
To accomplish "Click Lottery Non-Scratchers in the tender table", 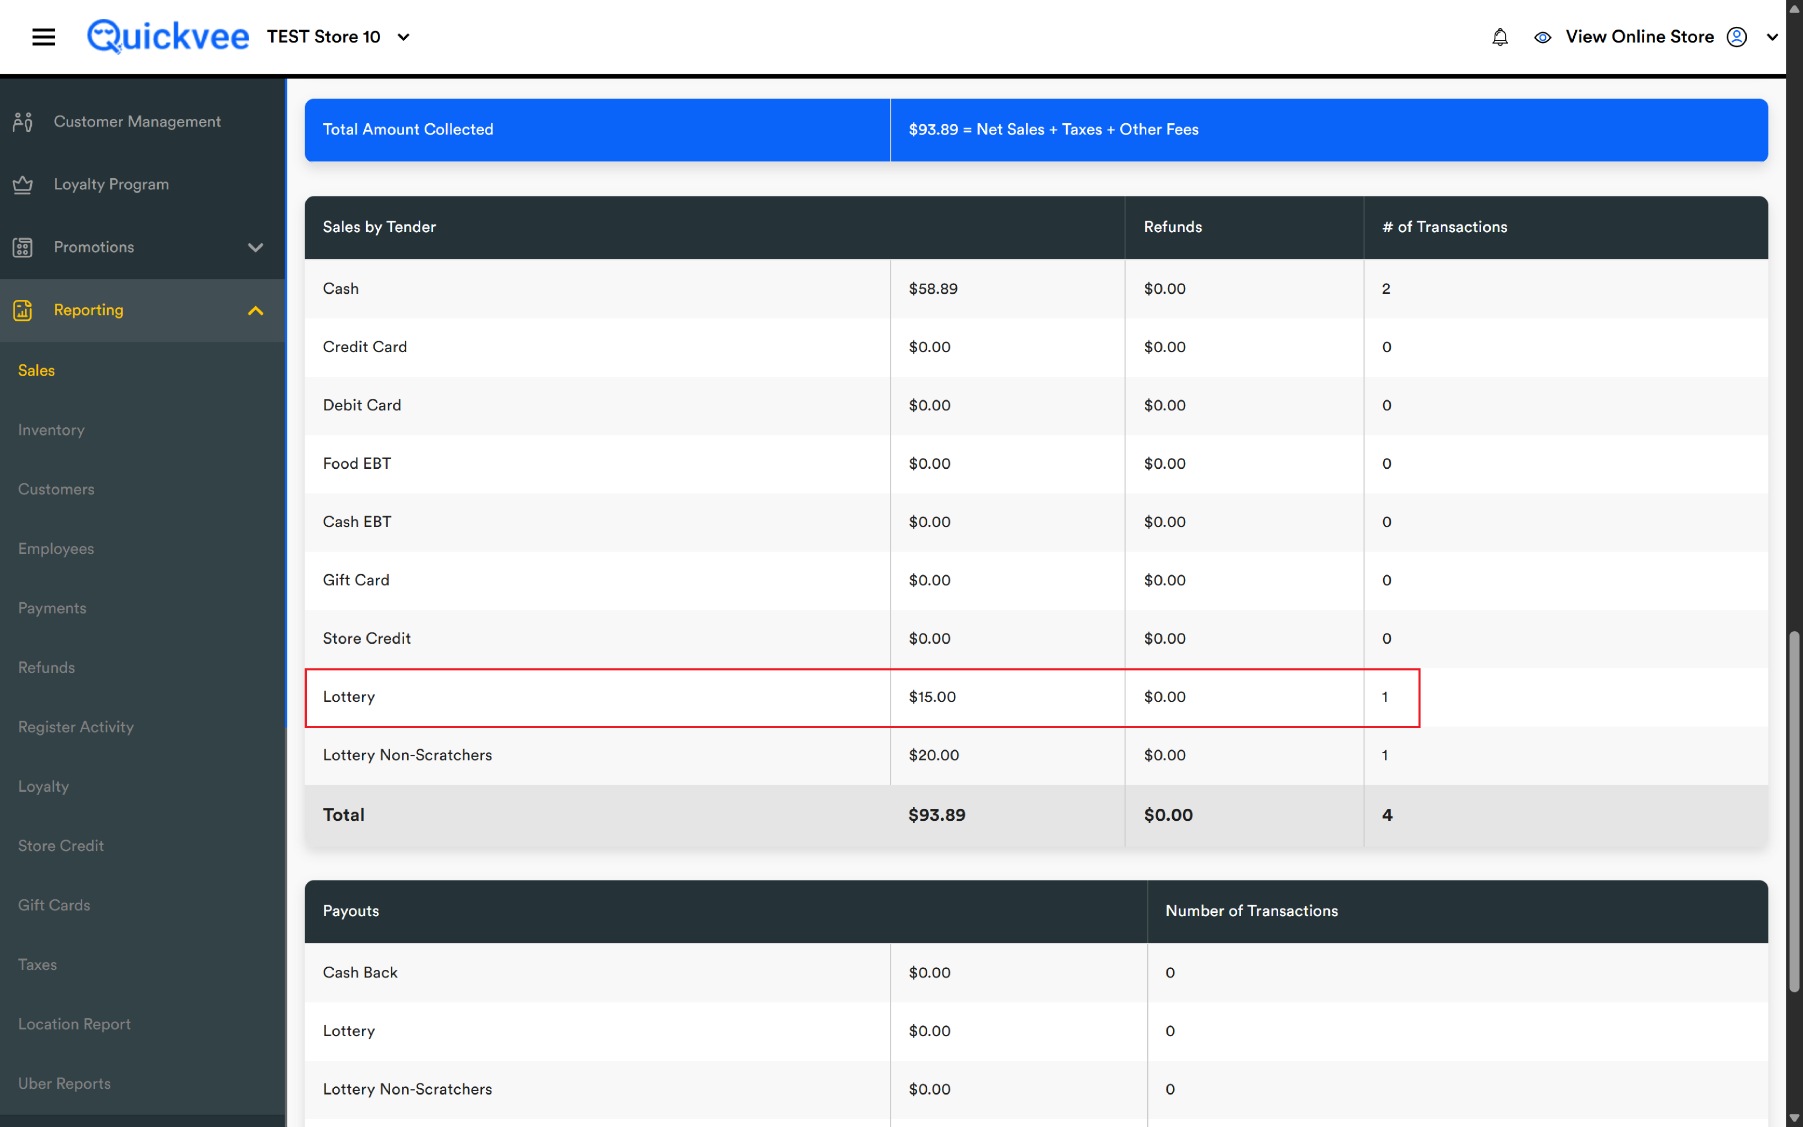I will click(x=408, y=755).
